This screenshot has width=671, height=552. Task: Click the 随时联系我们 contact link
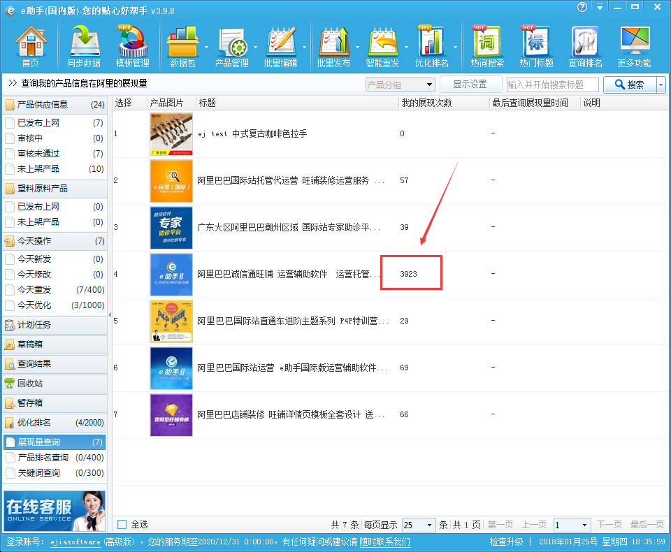(x=384, y=542)
